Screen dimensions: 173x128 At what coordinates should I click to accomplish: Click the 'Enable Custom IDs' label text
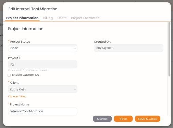26,75
